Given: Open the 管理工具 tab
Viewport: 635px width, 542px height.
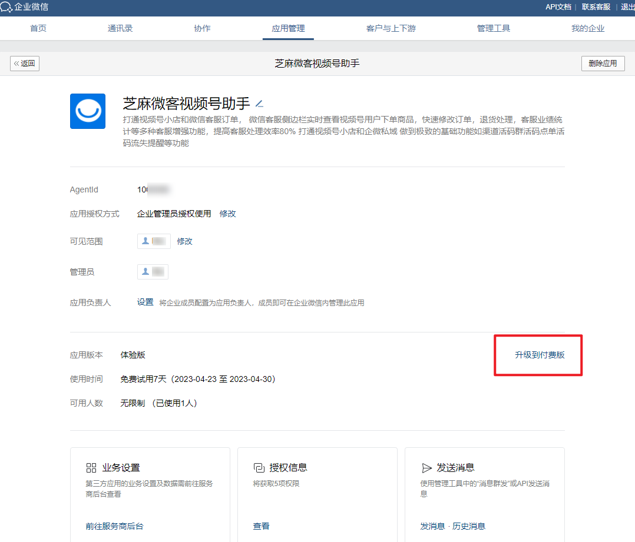Looking at the screenshot, I should 493,28.
